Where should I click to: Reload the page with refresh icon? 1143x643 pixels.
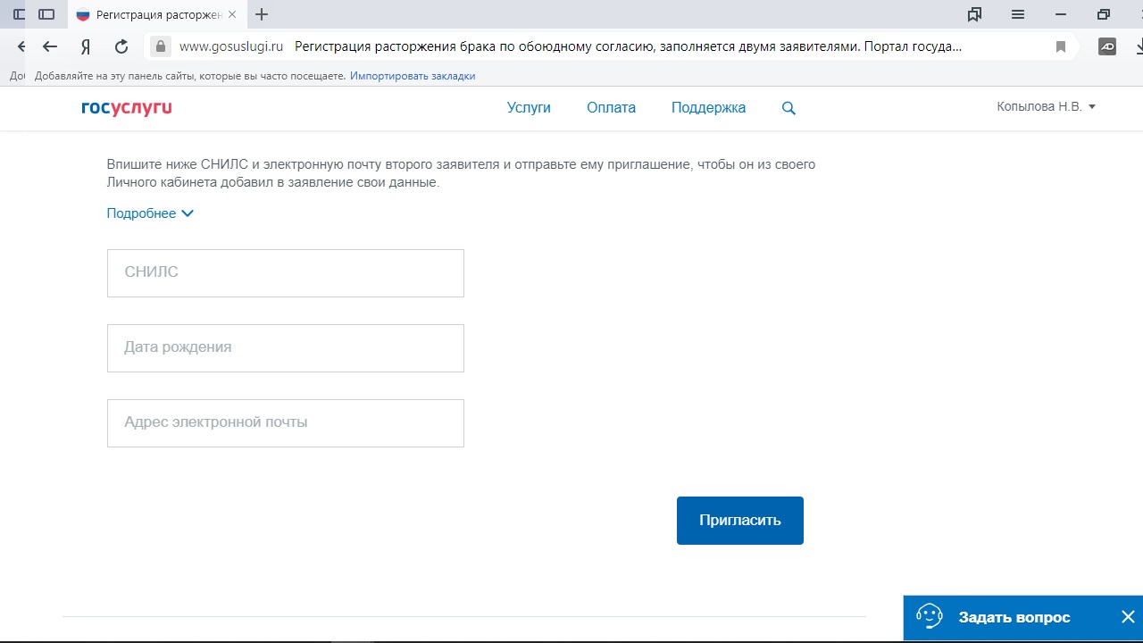tap(122, 47)
